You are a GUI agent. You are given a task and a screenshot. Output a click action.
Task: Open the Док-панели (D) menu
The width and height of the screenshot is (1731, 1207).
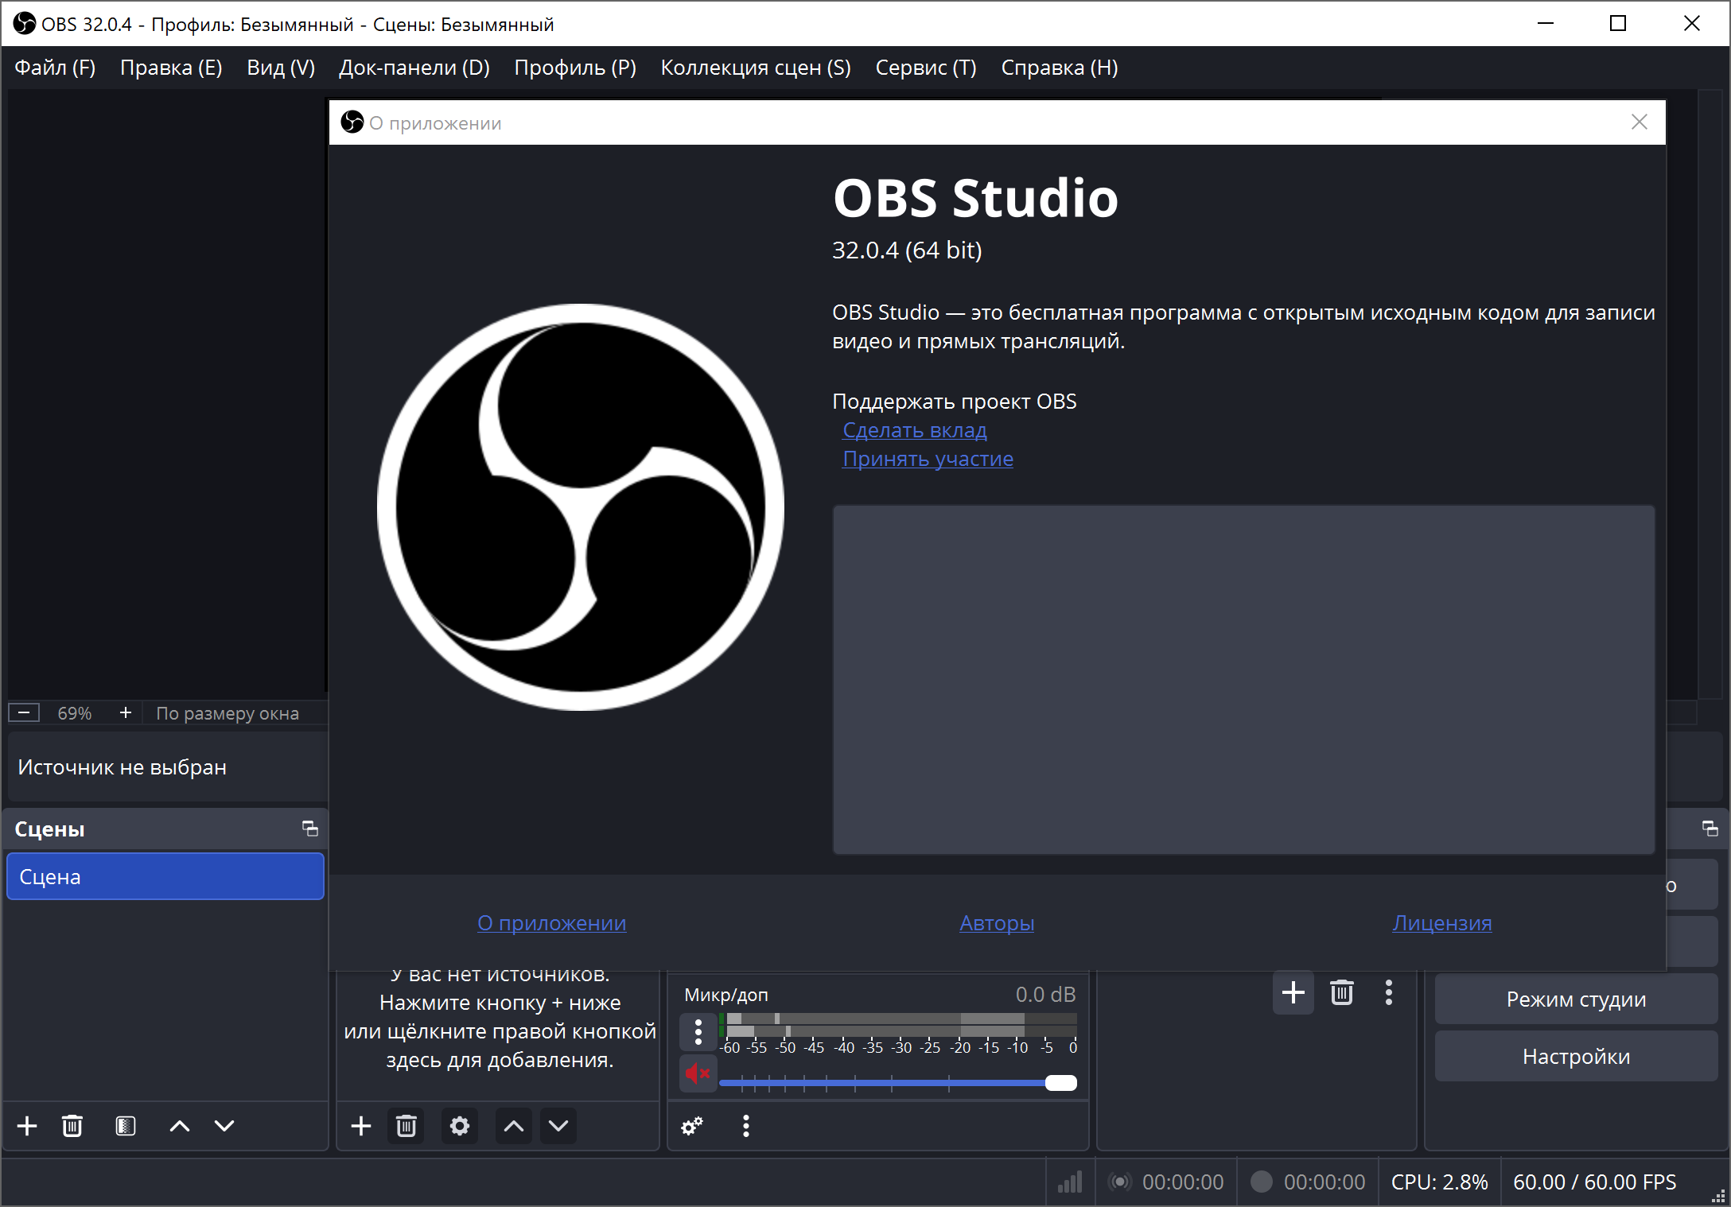point(414,68)
